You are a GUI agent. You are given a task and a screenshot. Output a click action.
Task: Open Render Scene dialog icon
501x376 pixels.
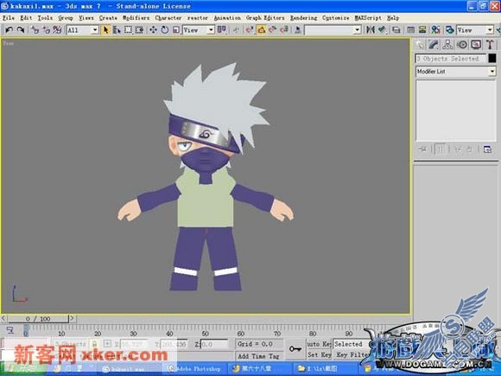click(x=449, y=30)
